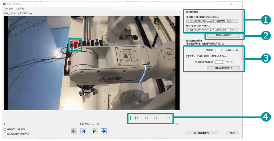Step back a frame with blue rewind icon
The image size is (274, 141).
[83, 131]
